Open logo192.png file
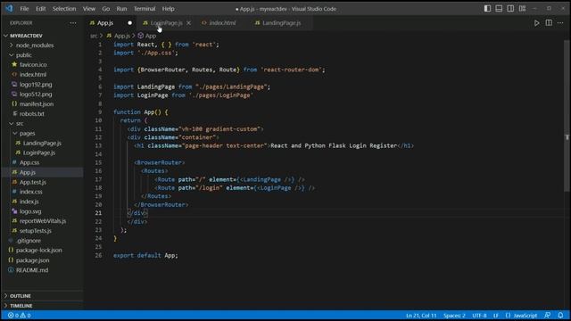This screenshot has height=321, width=571. click(x=36, y=85)
